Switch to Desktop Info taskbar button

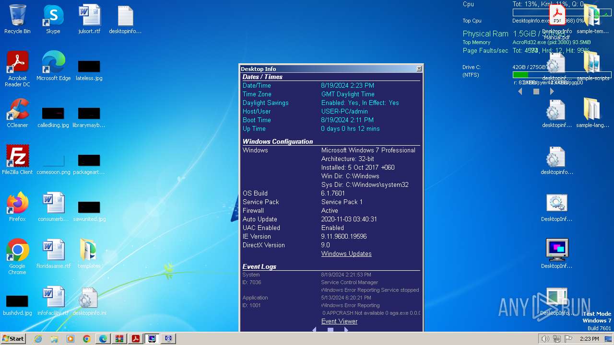click(x=152, y=339)
